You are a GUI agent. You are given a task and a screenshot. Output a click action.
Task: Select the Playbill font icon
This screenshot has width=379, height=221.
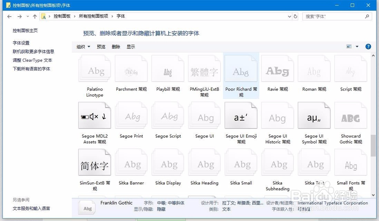(x=168, y=69)
